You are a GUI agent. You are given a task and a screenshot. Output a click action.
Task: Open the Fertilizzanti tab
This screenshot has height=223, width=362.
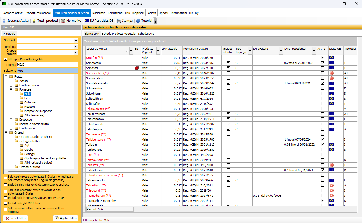point(115,13)
